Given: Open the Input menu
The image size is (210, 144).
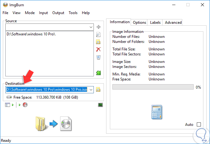Looking at the screenshot, I should coord(43,13).
